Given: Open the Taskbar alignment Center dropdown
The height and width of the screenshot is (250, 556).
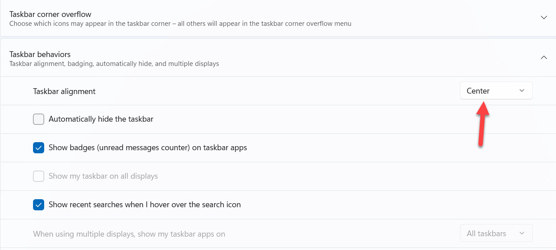Looking at the screenshot, I should coord(496,91).
